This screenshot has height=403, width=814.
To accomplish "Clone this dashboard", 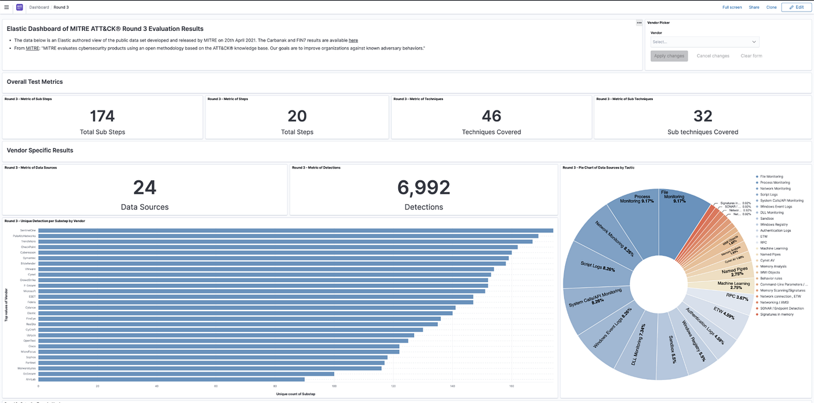I will [x=772, y=7].
